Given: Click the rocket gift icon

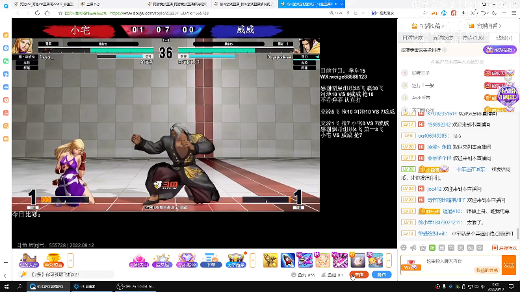Looking at the screenshot, I should 287,260.
